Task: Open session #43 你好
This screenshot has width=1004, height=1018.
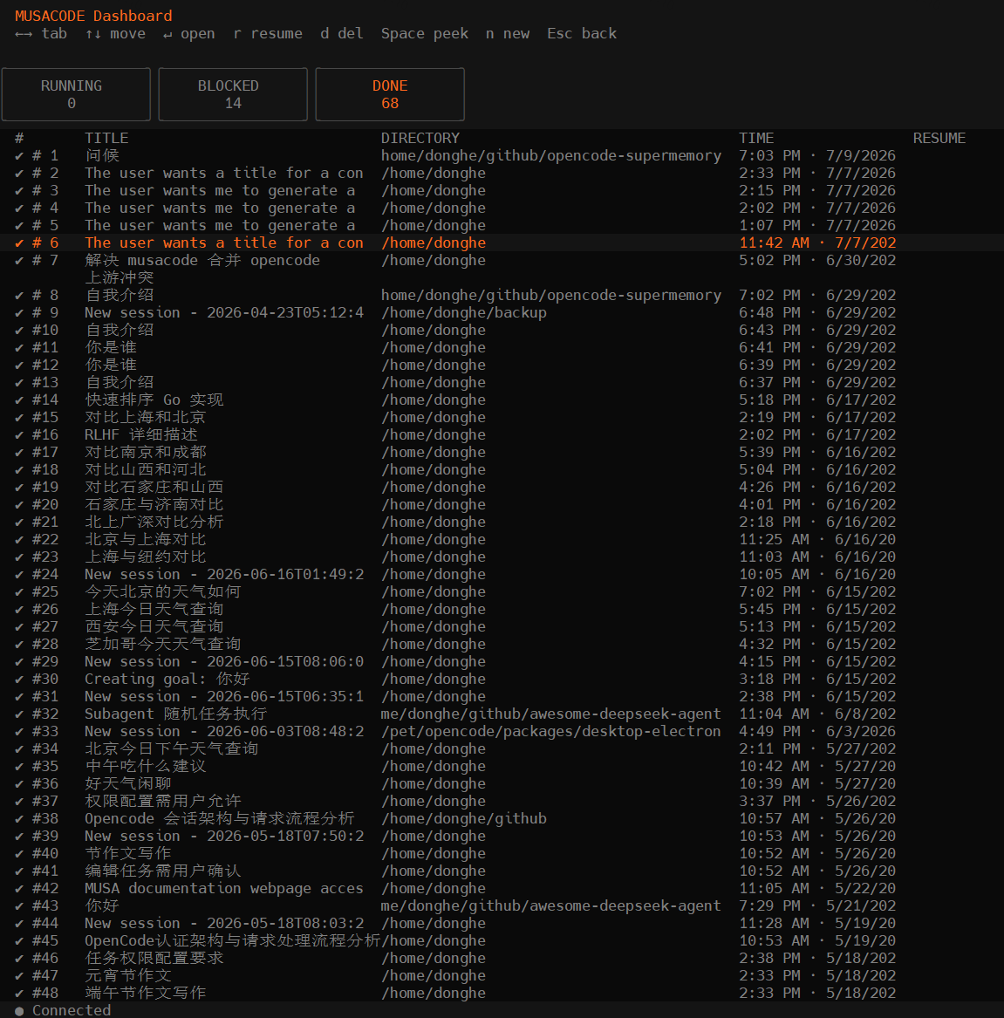Action: [502, 906]
